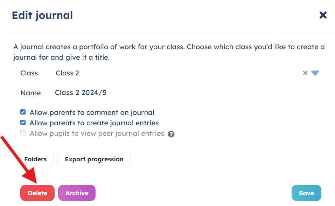The height and width of the screenshot is (206, 335).
Task: Clear the selected Class 2 value
Action: tap(305, 73)
